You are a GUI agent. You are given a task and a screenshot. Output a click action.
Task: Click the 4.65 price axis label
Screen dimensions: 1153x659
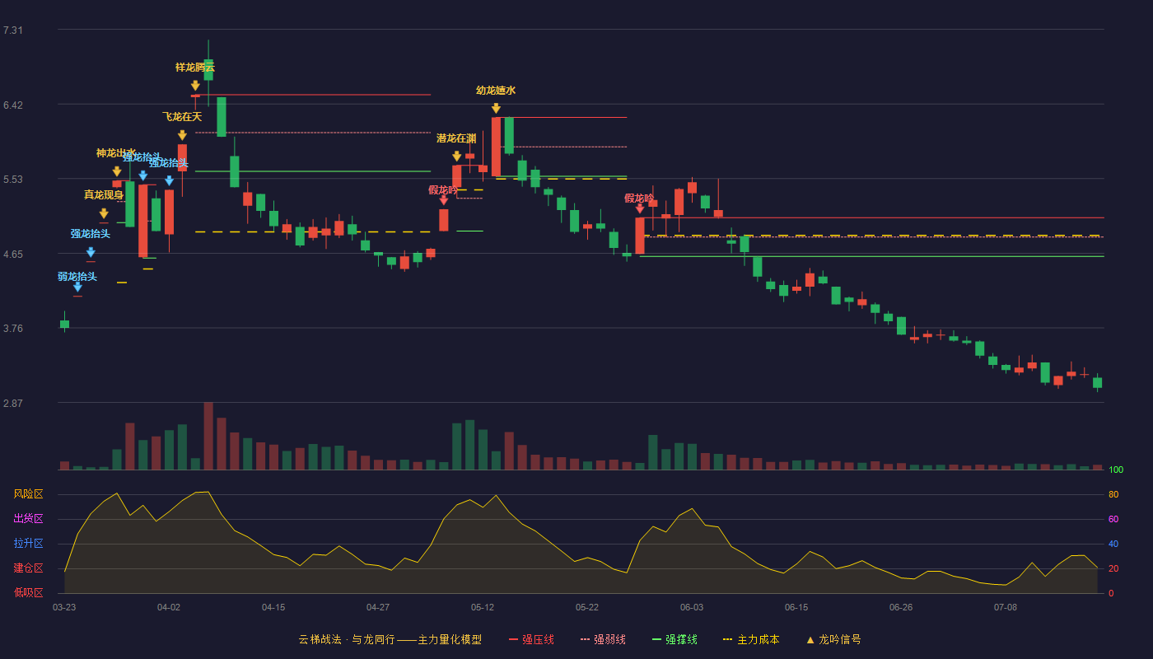13,255
